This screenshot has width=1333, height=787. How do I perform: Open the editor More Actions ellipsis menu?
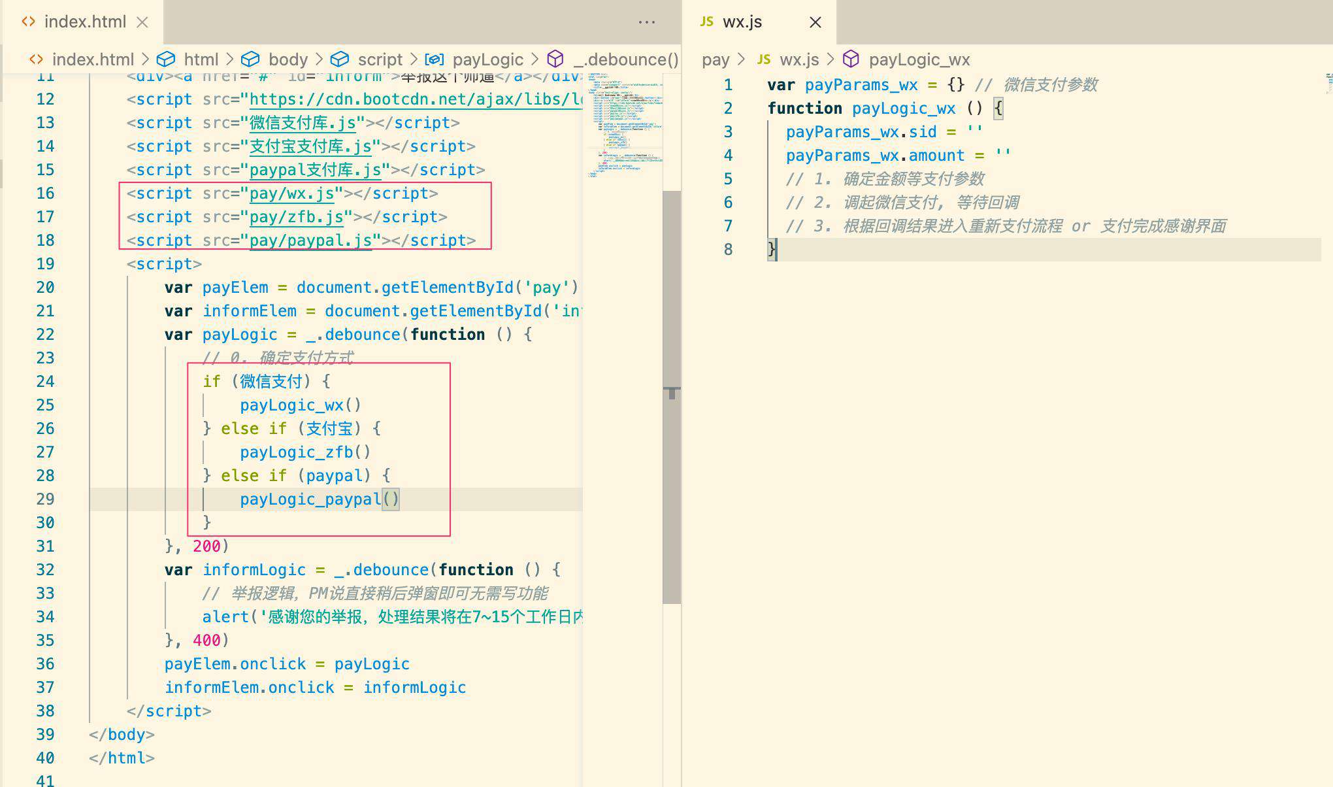tap(646, 22)
